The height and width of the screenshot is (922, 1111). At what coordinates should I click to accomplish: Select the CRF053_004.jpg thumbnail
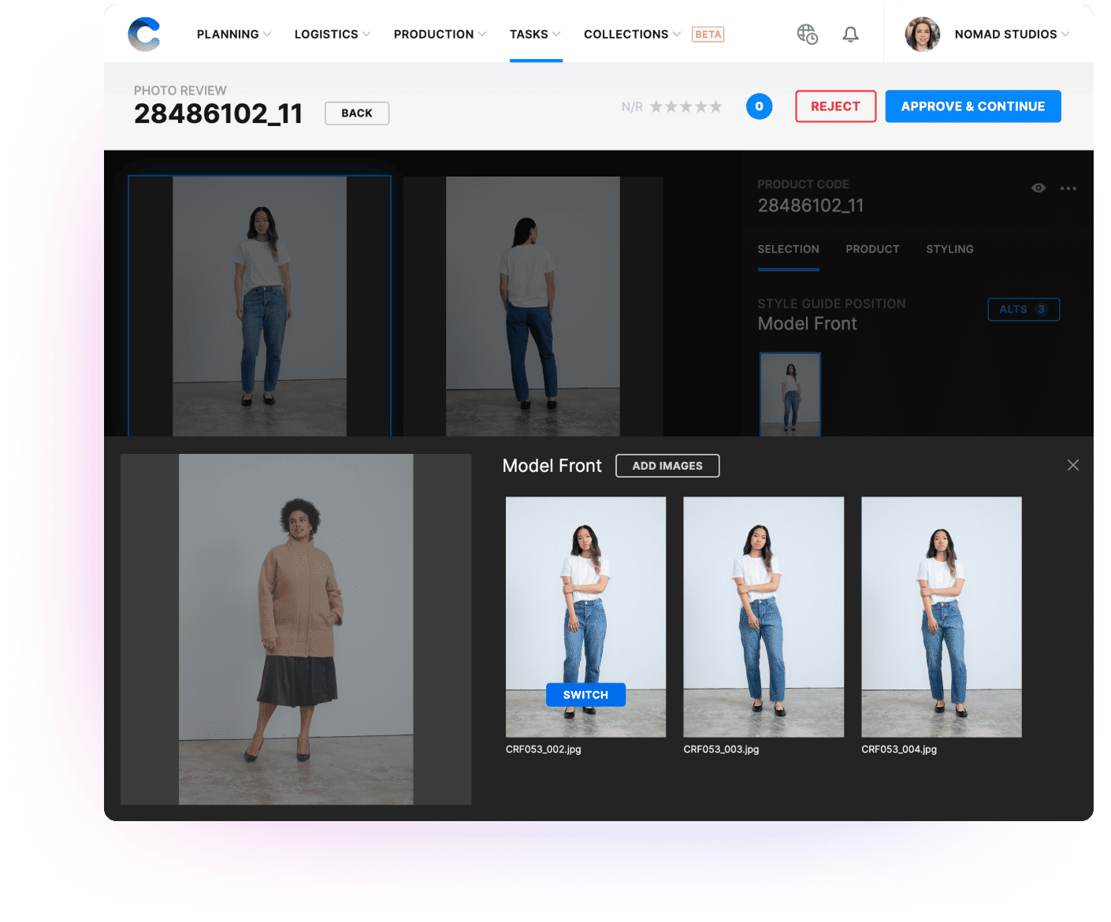point(941,616)
